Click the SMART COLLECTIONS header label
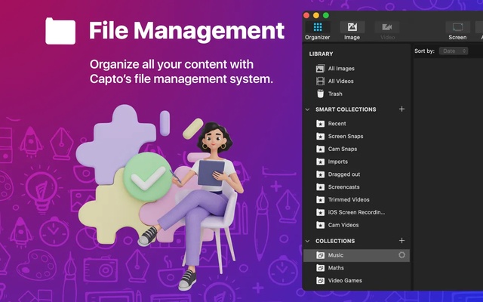Image resolution: width=483 pixels, height=302 pixels. (x=346, y=109)
